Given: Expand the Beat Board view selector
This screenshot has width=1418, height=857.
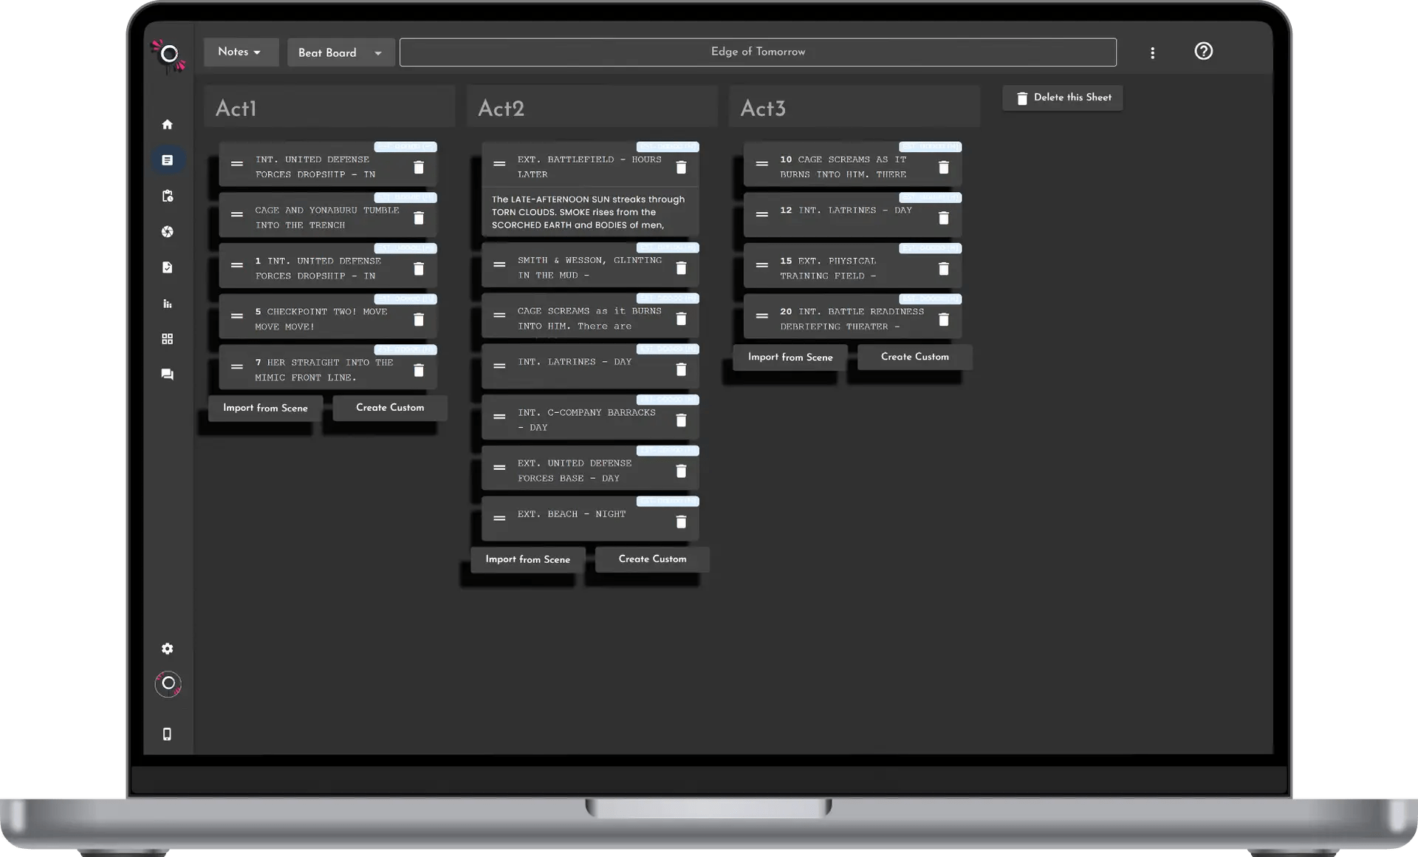Looking at the screenshot, I should (340, 52).
